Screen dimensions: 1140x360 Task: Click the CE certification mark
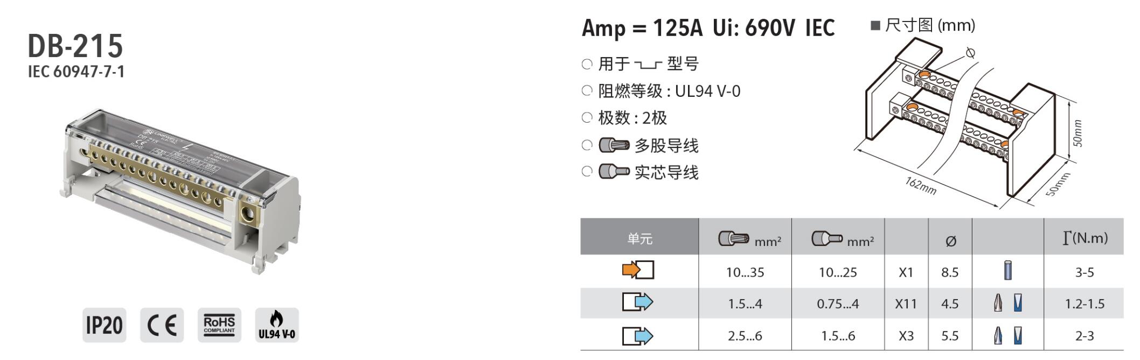pyautogui.click(x=162, y=325)
